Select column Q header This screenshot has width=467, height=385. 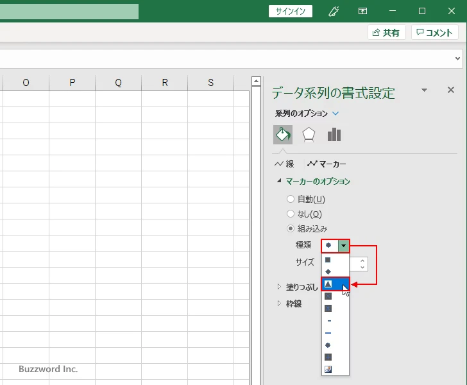[x=118, y=83]
